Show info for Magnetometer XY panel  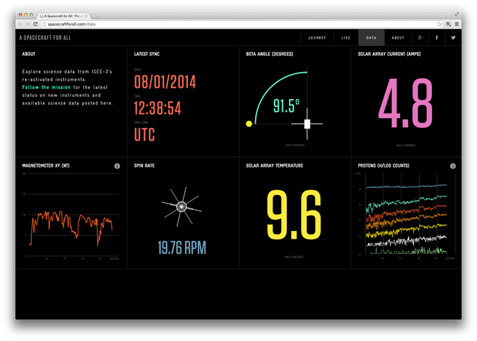(117, 166)
